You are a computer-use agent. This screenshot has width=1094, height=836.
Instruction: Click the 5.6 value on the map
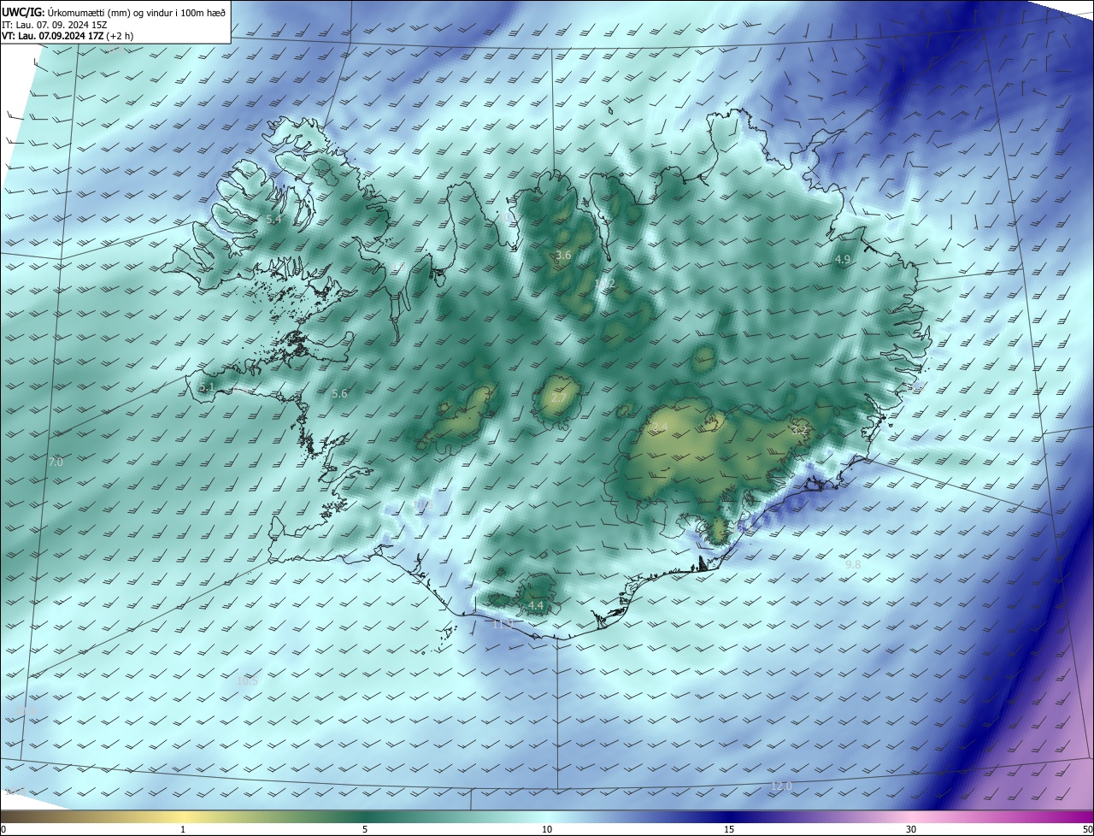tap(339, 394)
